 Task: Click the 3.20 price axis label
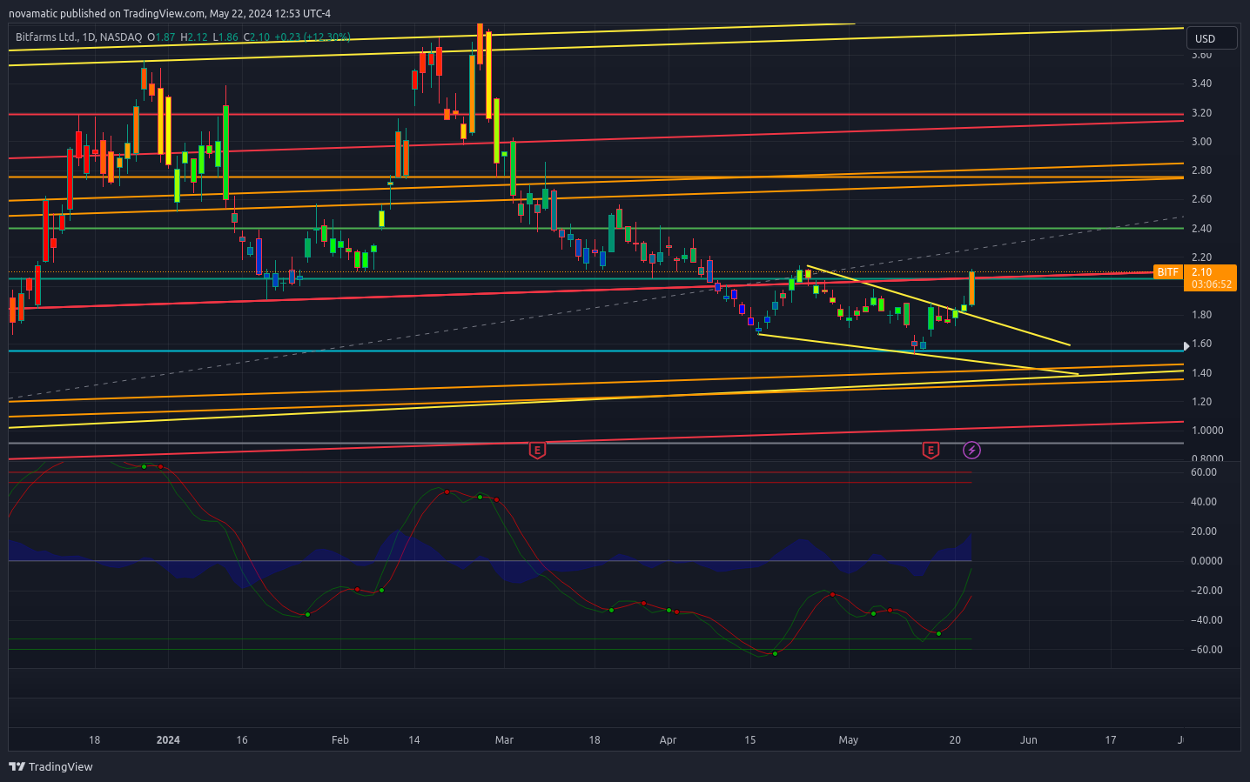(x=1201, y=113)
